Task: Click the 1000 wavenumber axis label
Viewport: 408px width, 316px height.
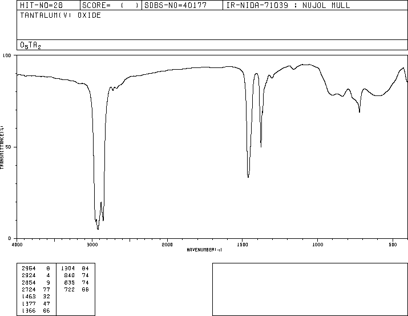Action: 317,245
